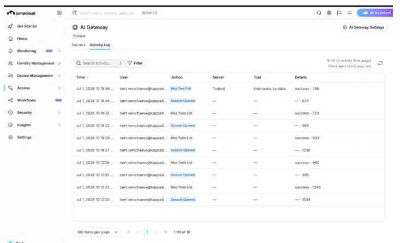
Task: Click the Details column header
Action: [x=301, y=77]
